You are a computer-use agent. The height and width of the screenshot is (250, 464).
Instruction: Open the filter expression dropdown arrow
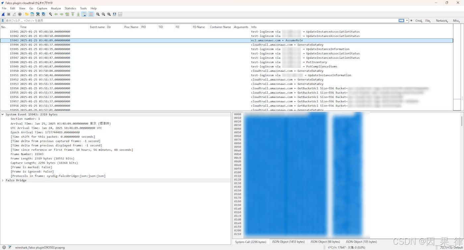tap(407, 20)
